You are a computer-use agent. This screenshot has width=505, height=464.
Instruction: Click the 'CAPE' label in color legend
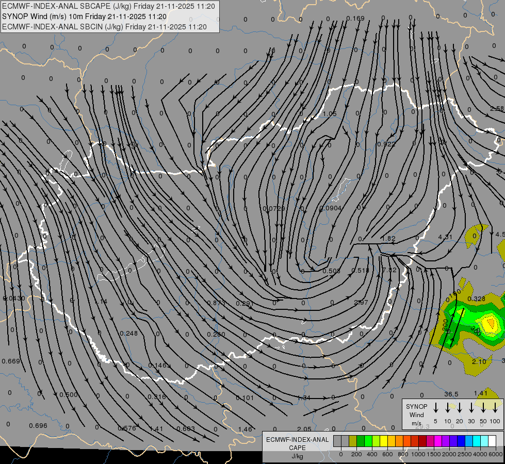(297, 448)
